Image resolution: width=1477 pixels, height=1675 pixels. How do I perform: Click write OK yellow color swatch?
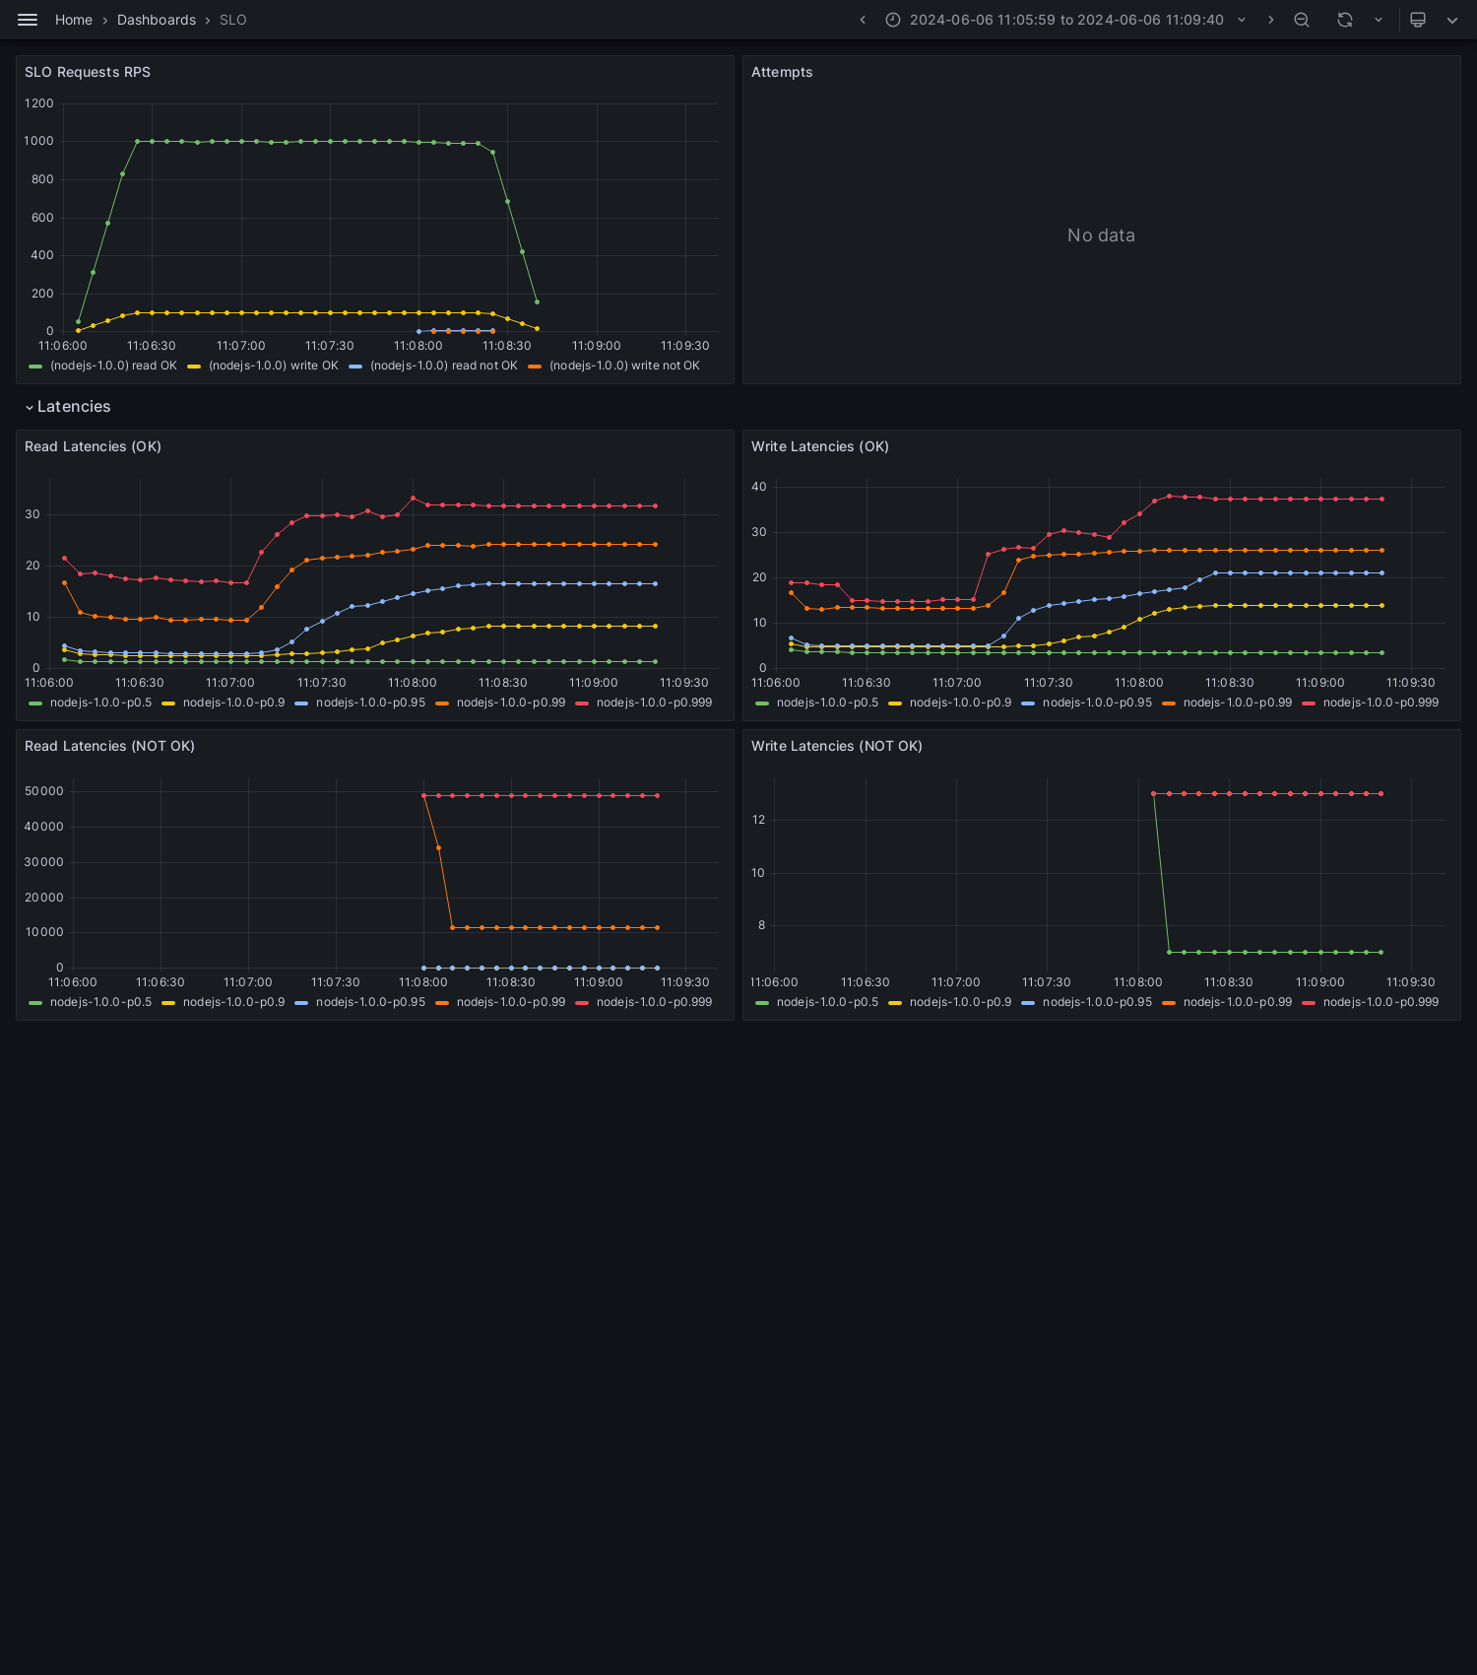tap(194, 367)
